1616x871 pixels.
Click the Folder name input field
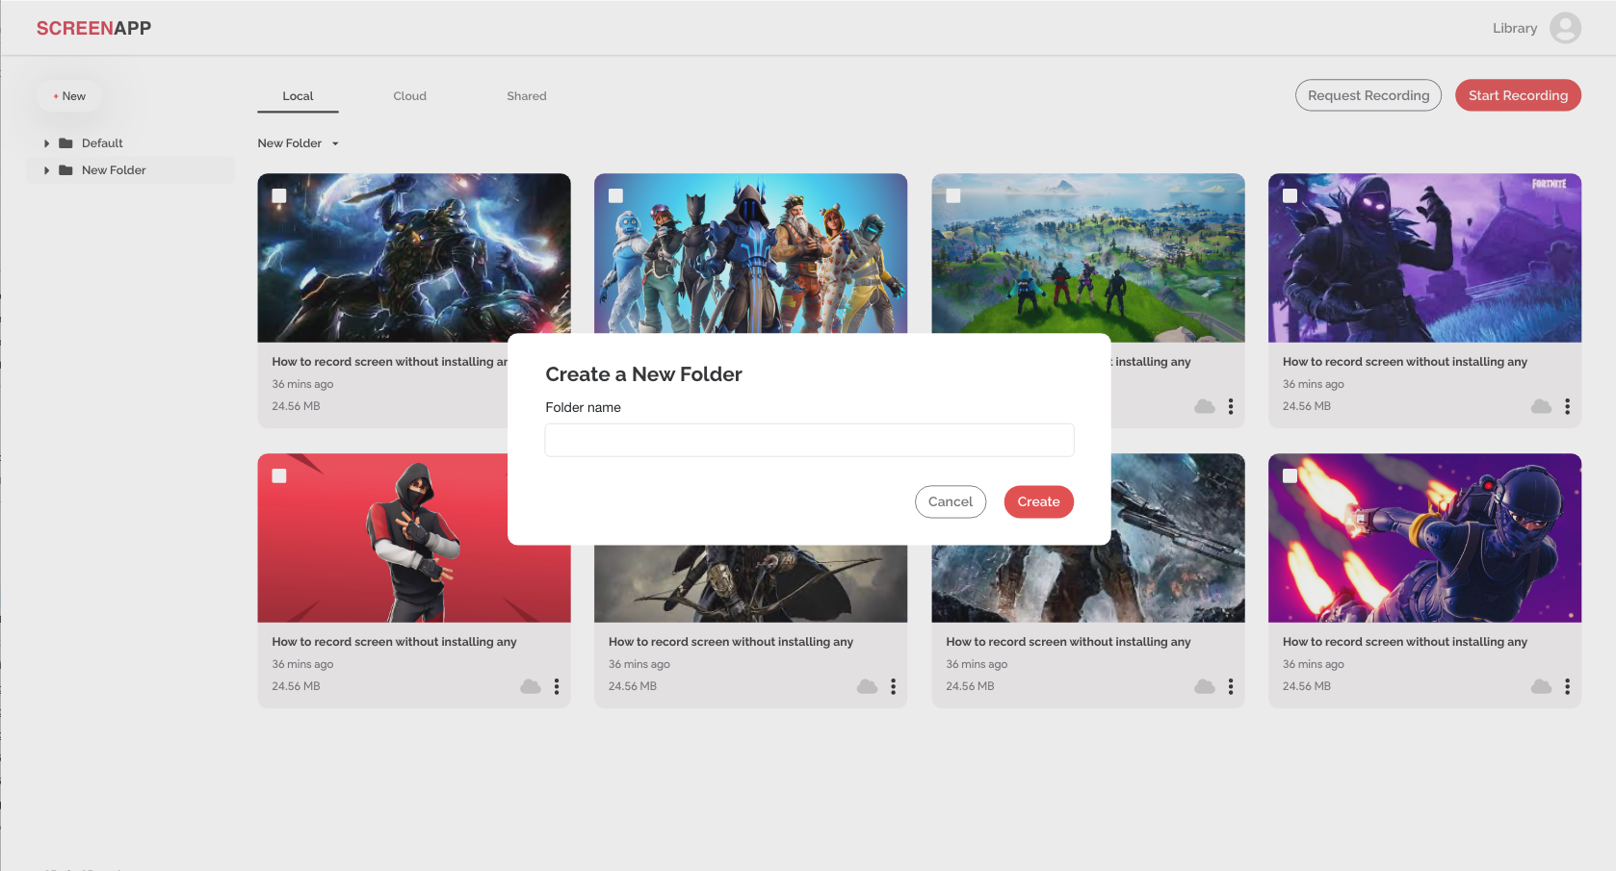tap(809, 440)
